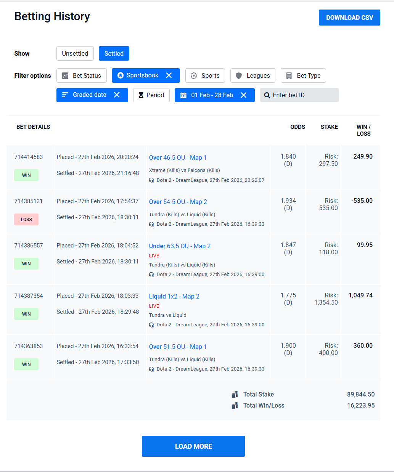This screenshot has height=472, width=394.
Task: Open the Bet Status filter dropdown
Action: coord(82,75)
